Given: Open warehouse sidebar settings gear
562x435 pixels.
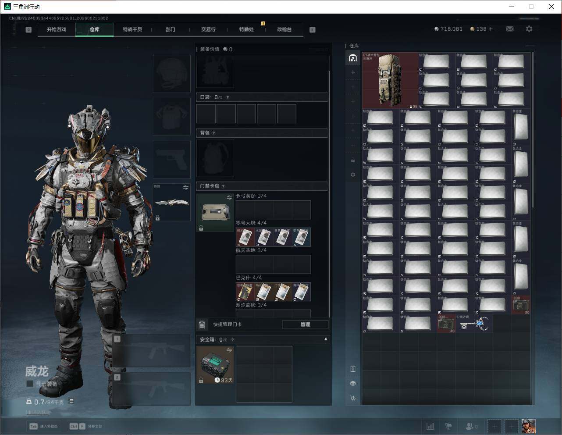Looking at the screenshot, I should coord(353,175).
